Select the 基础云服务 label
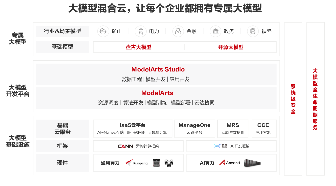The width and height of the screenshot is (336, 186). (x=63, y=129)
